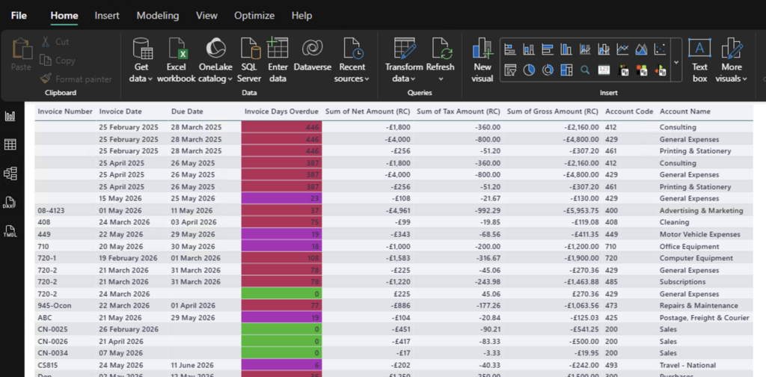
Task: Switch to Report view in left sidebar
Action: point(10,116)
